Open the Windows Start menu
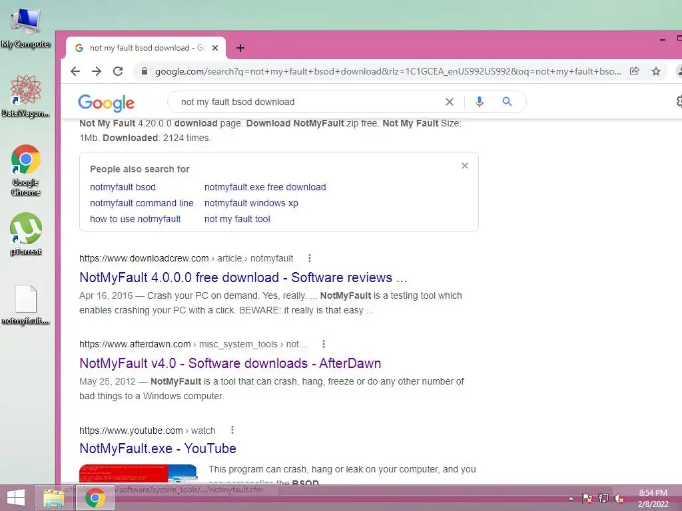The width and height of the screenshot is (682, 511). pyautogui.click(x=16, y=498)
